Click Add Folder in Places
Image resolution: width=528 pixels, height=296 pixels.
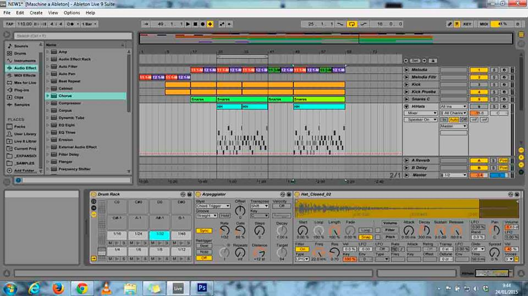click(x=23, y=171)
